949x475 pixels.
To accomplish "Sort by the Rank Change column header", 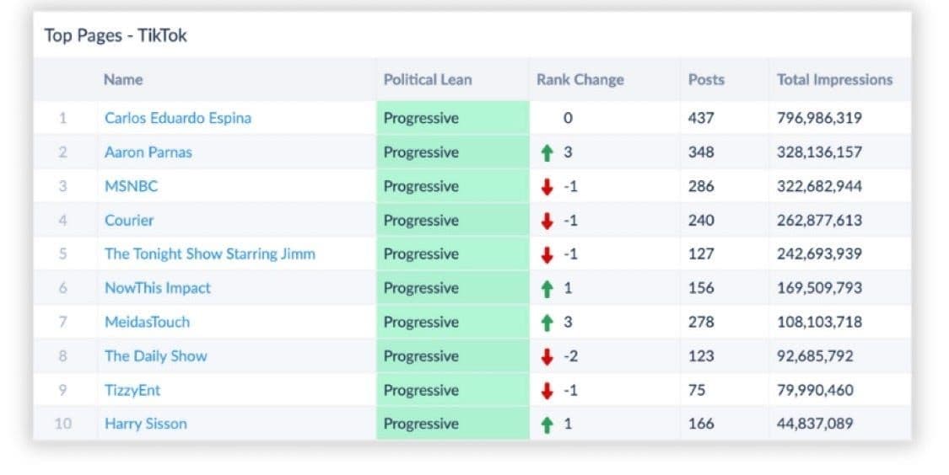I will pos(580,80).
